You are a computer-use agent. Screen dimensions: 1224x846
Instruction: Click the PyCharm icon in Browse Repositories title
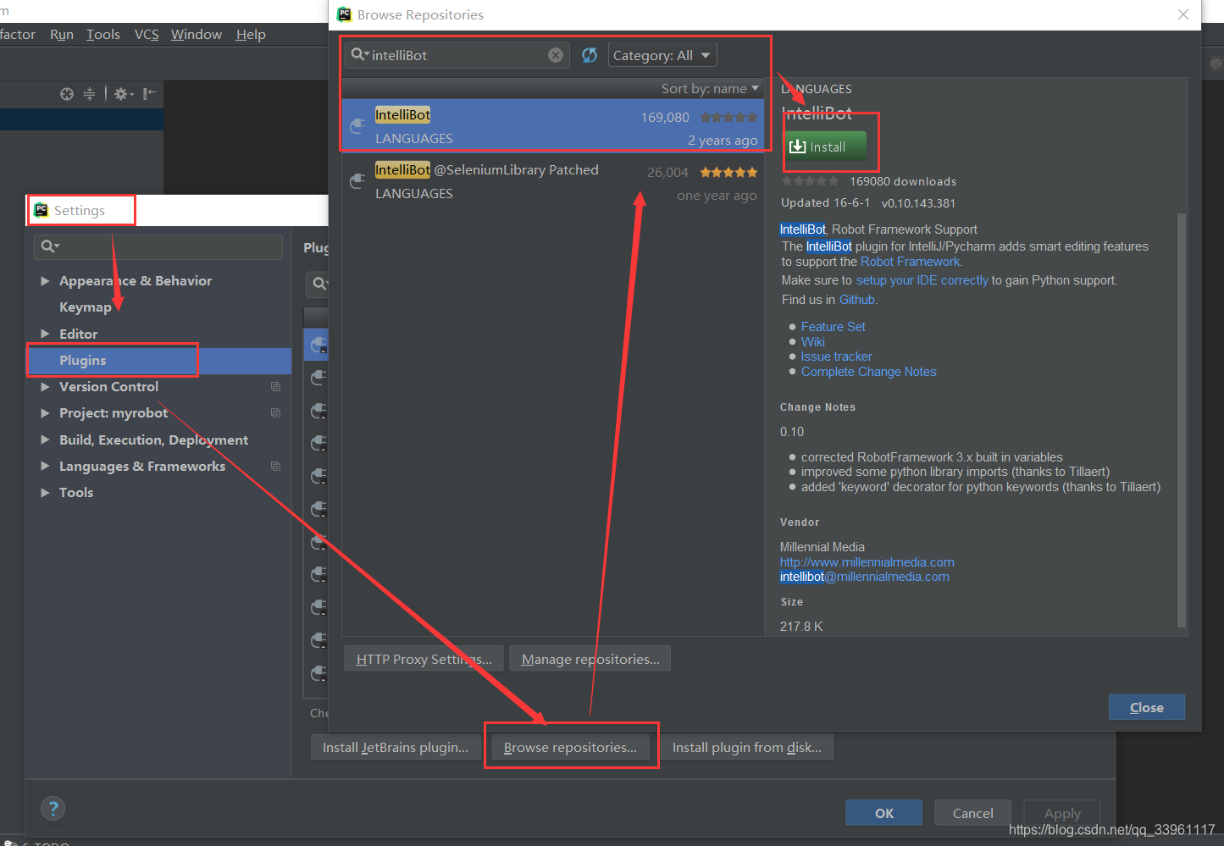[345, 14]
